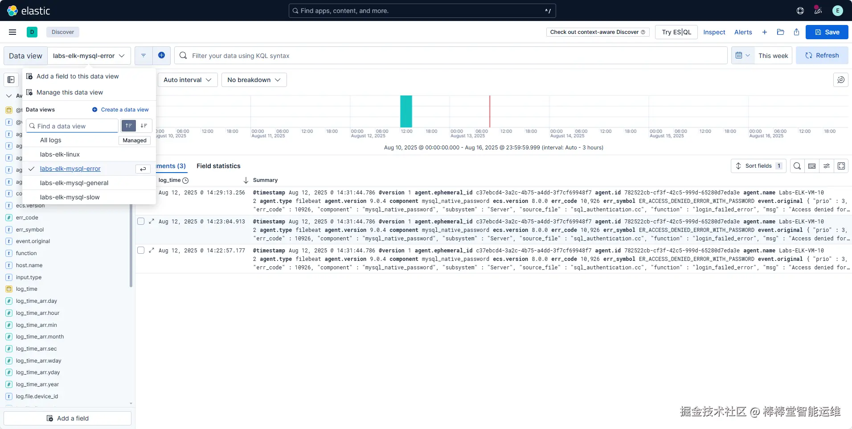The width and height of the screenshot is (852, 429).
Task: Click the Elastic logo in header
Action: (29, 11)
